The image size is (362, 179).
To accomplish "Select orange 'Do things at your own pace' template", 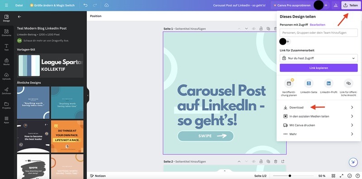I will pos(67,137).
